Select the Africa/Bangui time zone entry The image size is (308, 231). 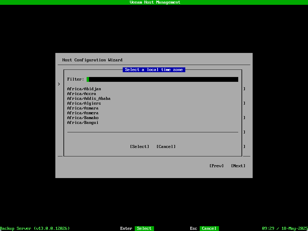coord(83,123)
